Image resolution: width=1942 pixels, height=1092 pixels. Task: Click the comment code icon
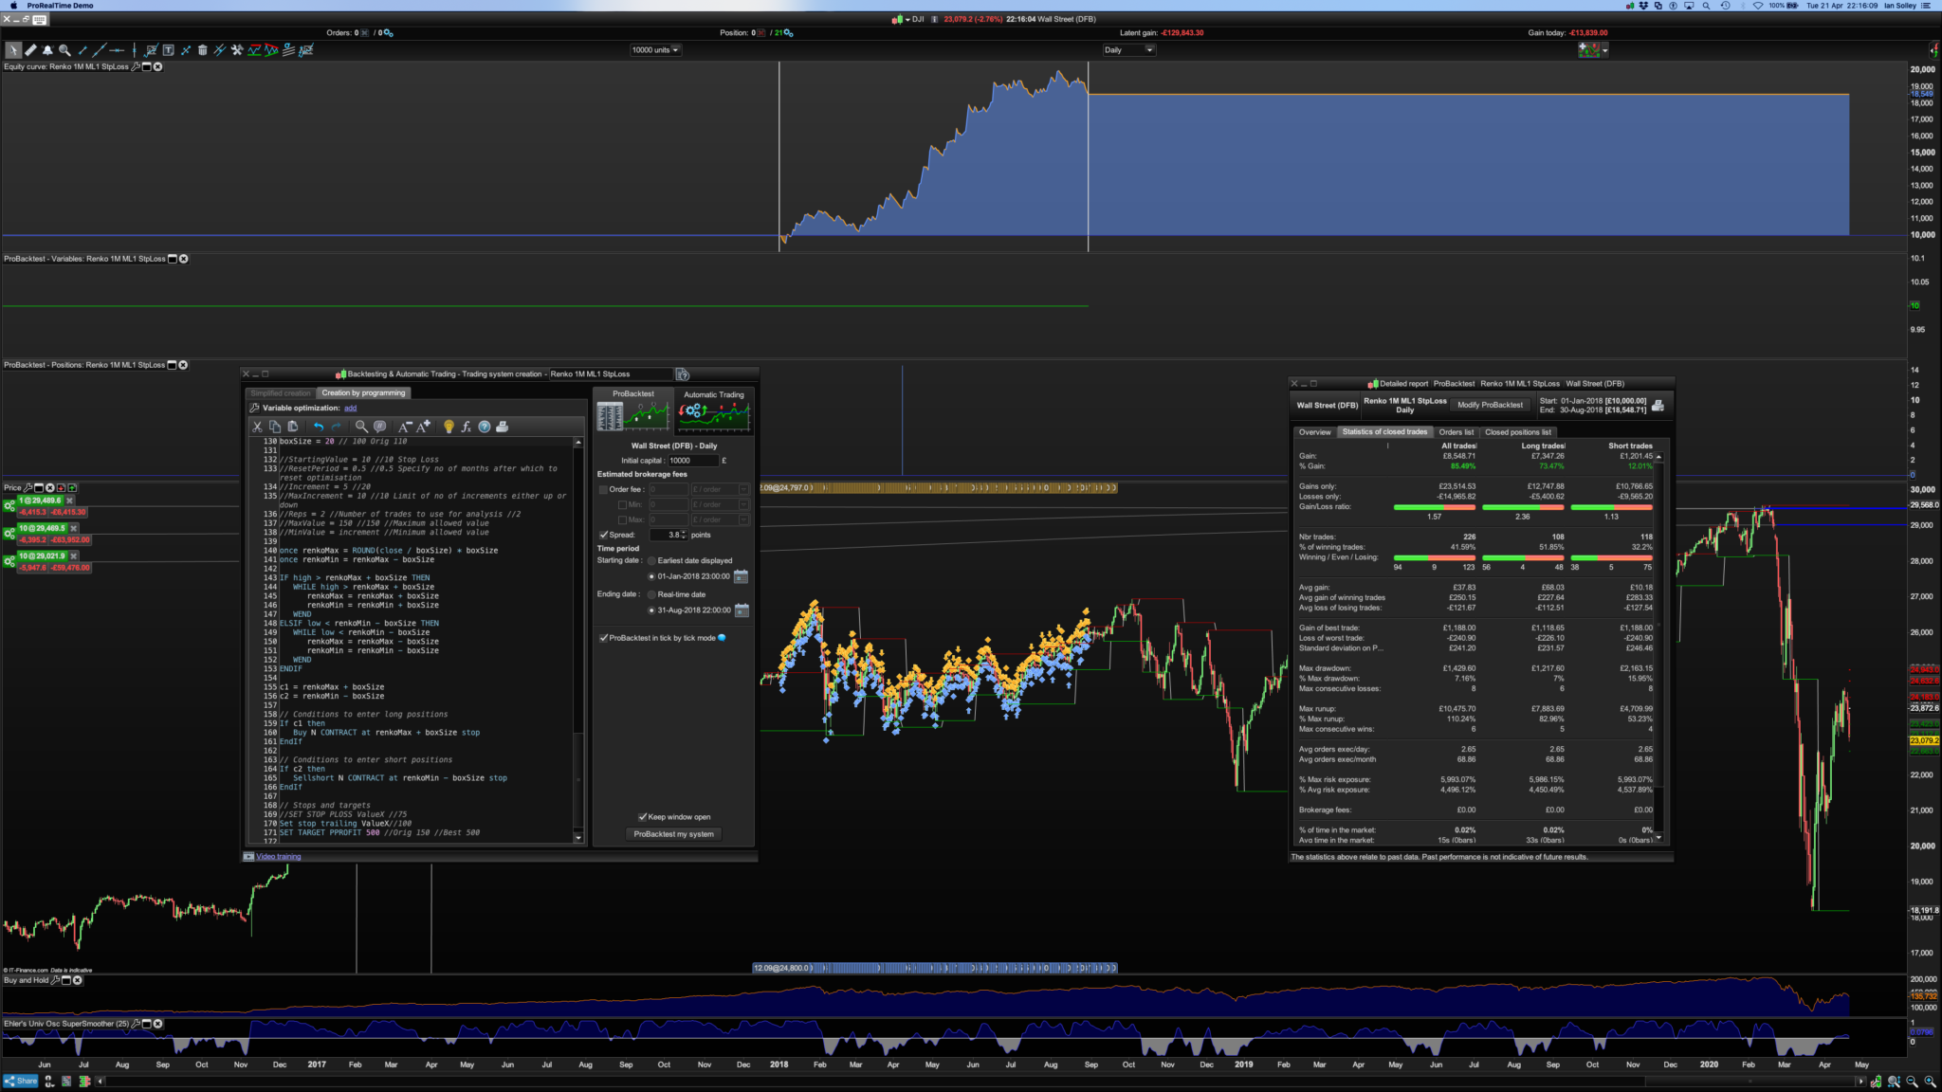(380, 427)
